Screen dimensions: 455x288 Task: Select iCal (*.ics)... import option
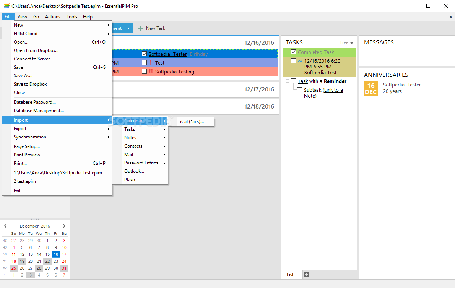[x=192, y=122]
